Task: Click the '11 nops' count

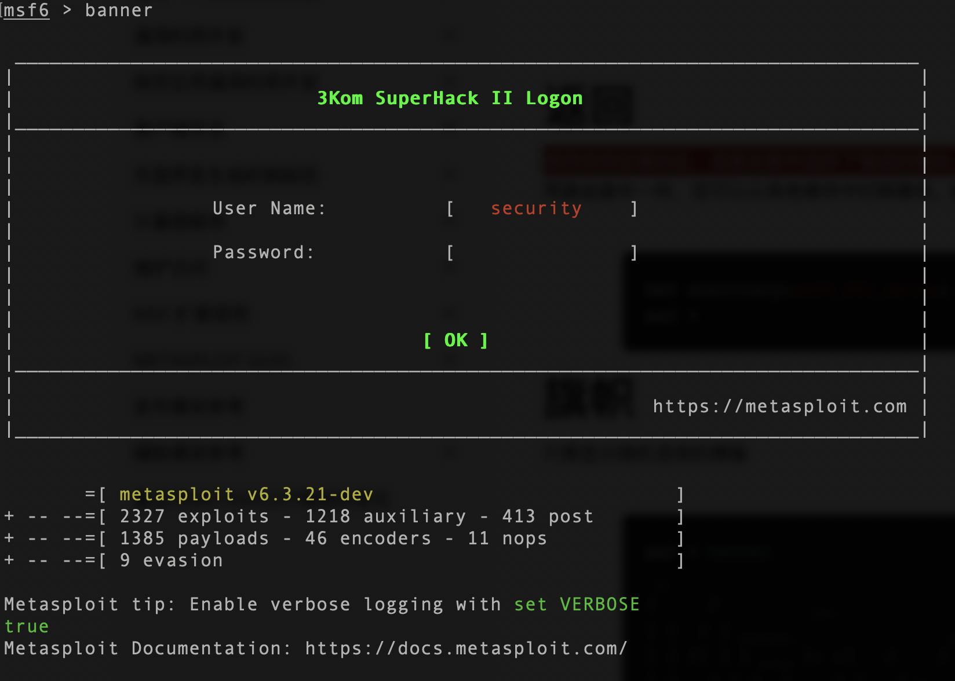Action: 507,539
